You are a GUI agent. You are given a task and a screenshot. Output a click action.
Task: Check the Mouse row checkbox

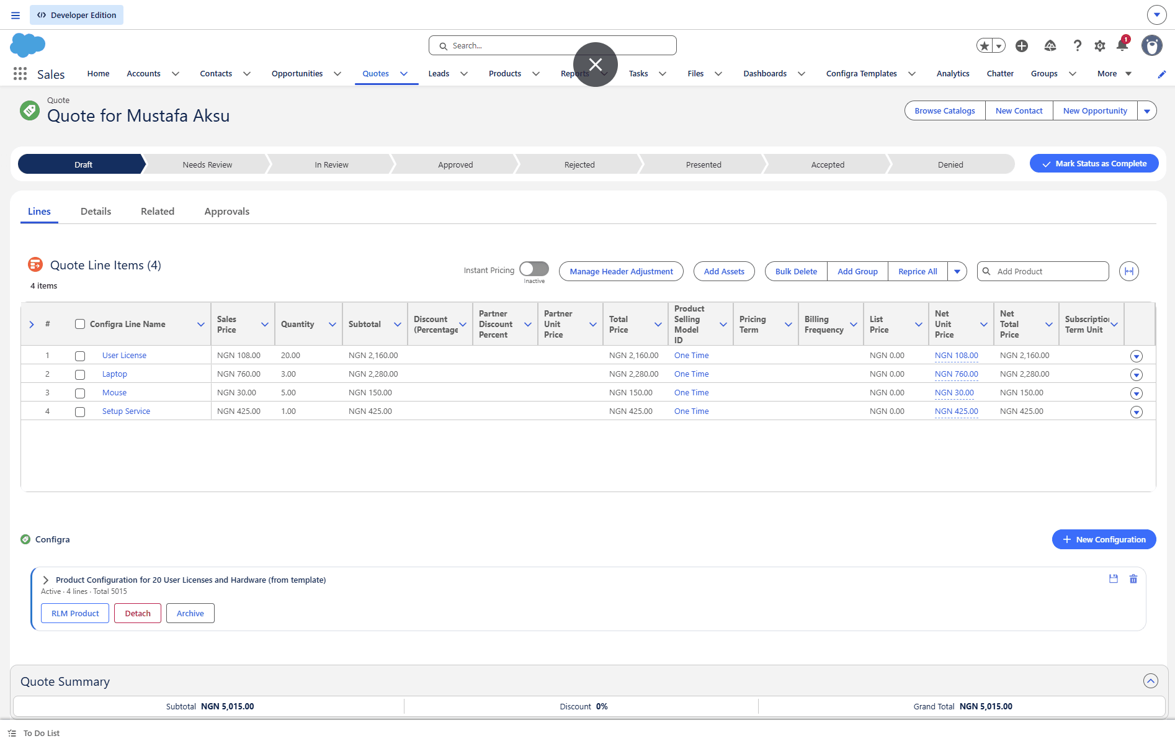[x=80, y=393]
